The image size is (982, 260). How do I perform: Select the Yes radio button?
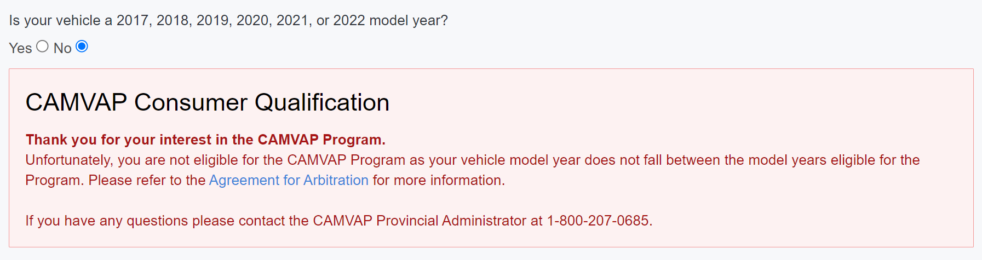43,47
